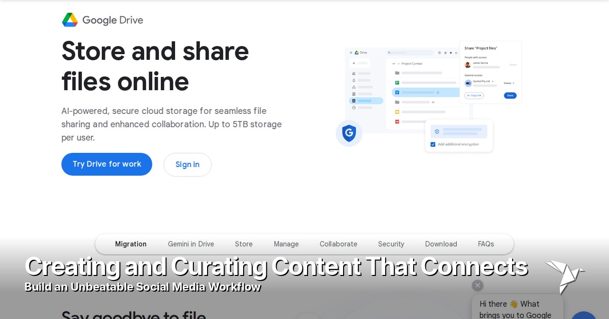Image resolution: width=609 pixels, height=319 pixels.
Task: Click James Garcia's avatar in the share dialog
Action: [x=467, y=65]
